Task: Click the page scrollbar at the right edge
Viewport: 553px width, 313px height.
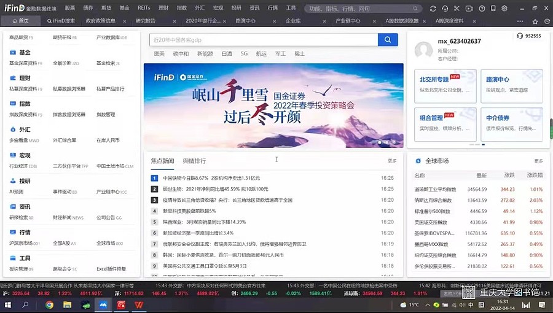Action: point(551,128)
